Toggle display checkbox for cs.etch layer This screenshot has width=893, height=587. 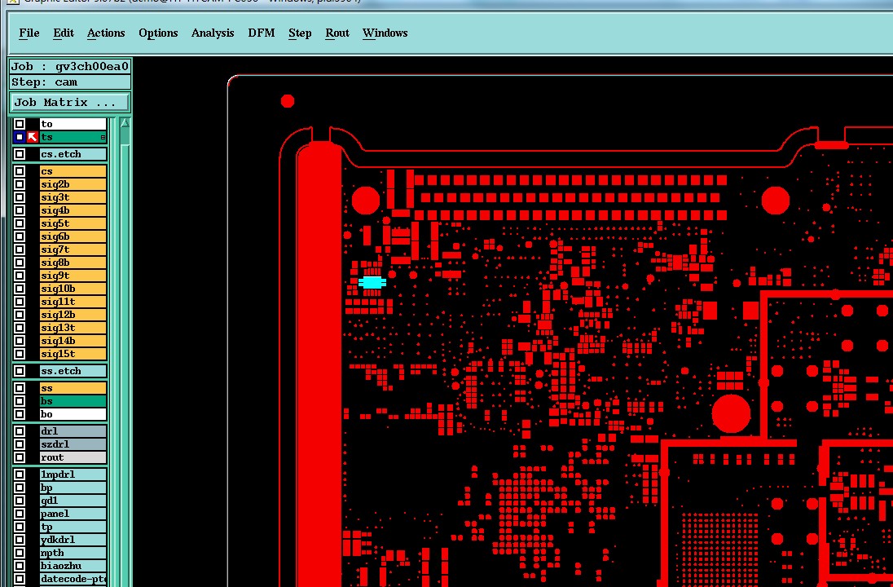(x=20, y=154)
